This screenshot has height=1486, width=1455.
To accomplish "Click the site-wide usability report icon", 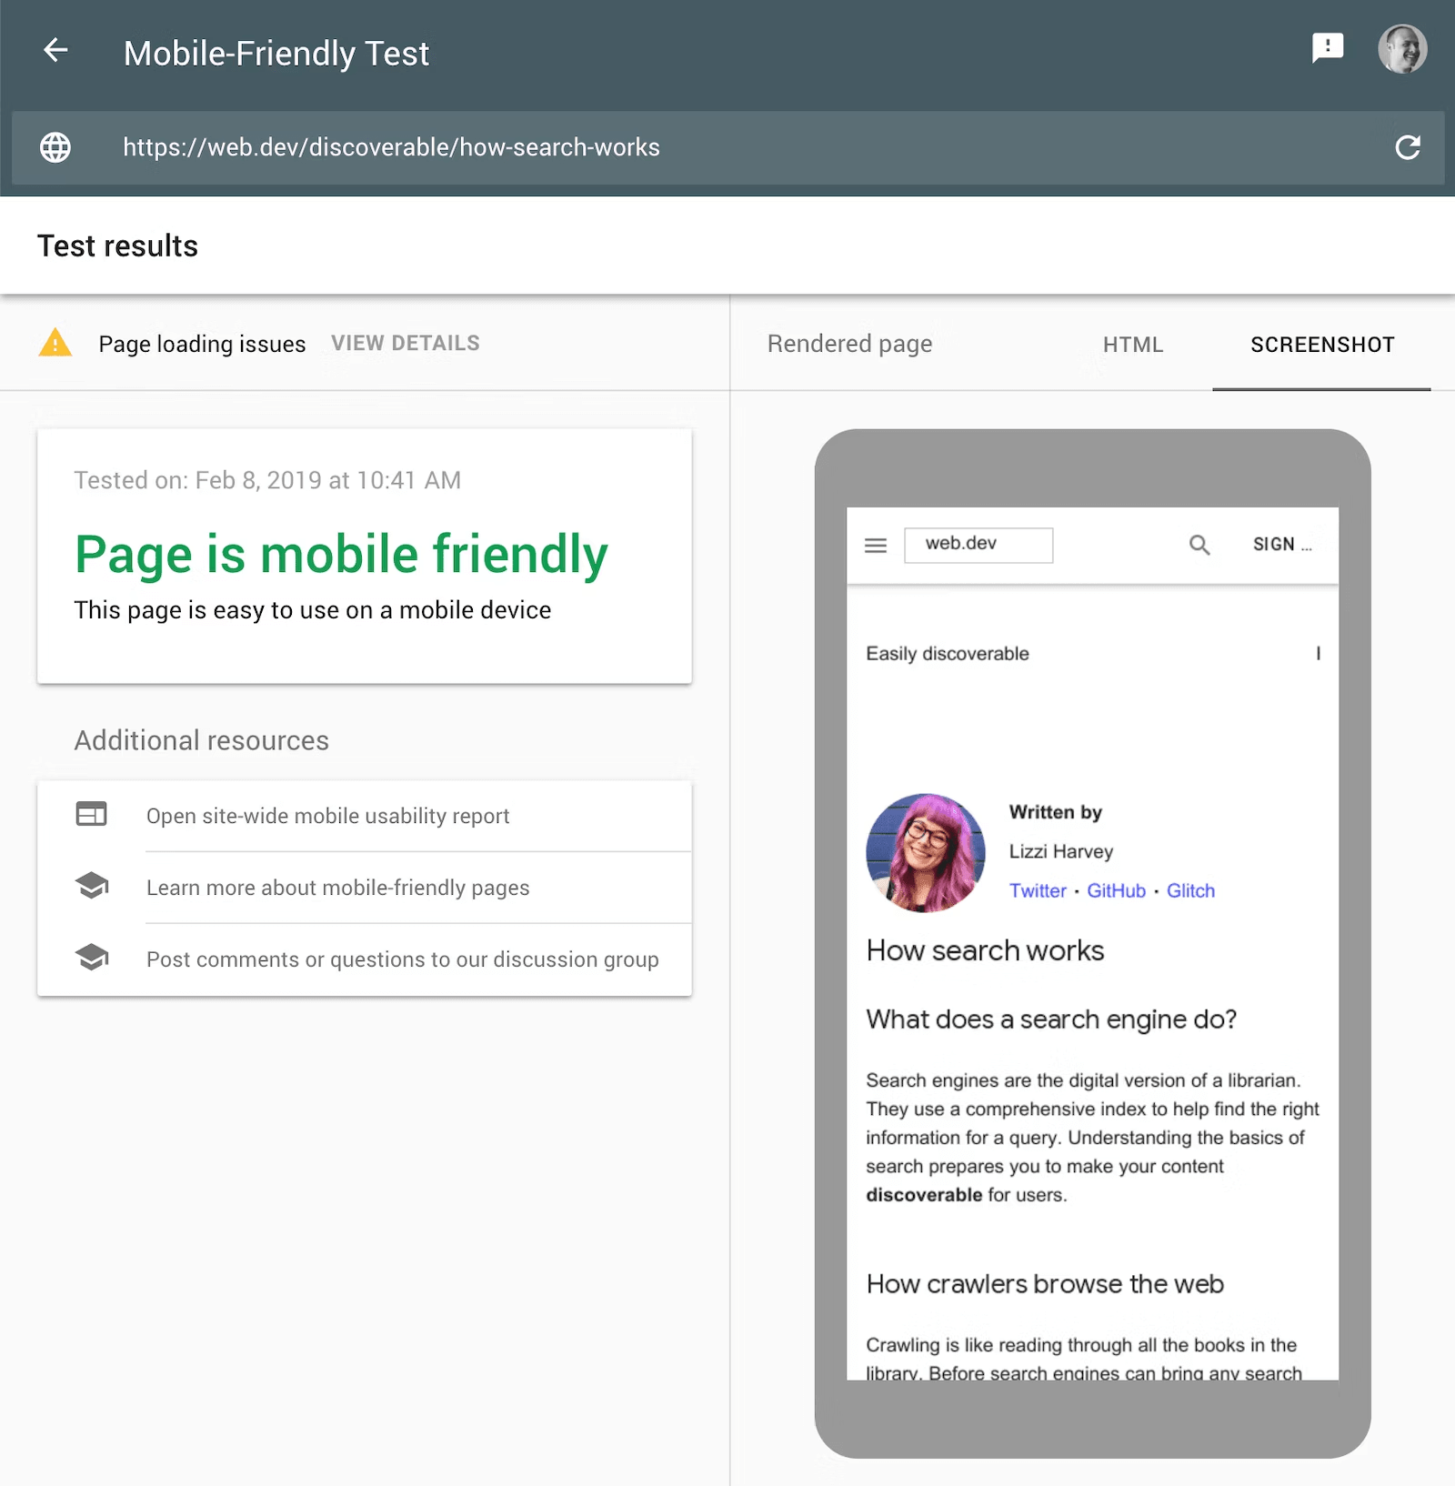I will point(91,814).
